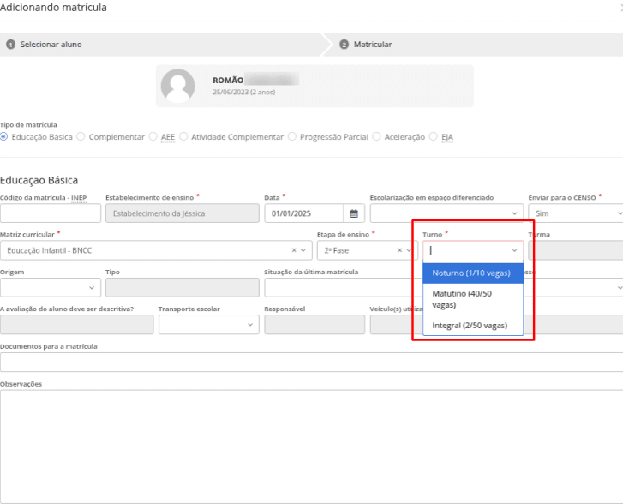Click the student avatar picture
Screen dimensions: 623x504
pyautogui.click(x=178, y=86)
